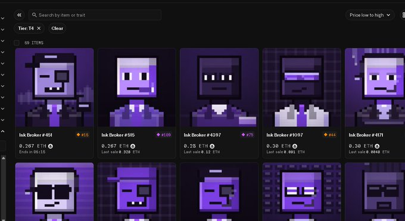Open the Ink Broker #515 artwork thumbnail
The width and height of the screenshot is (405, 221).
point(137,88)
